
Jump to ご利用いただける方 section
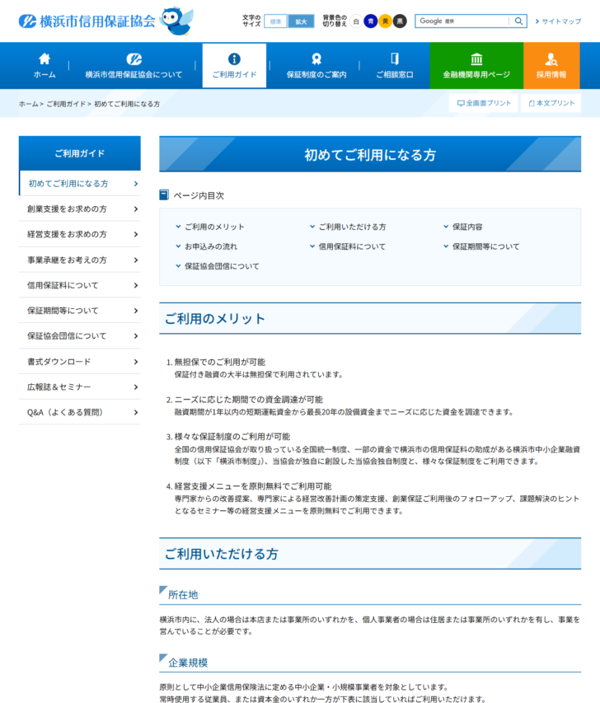coord(348,227)
